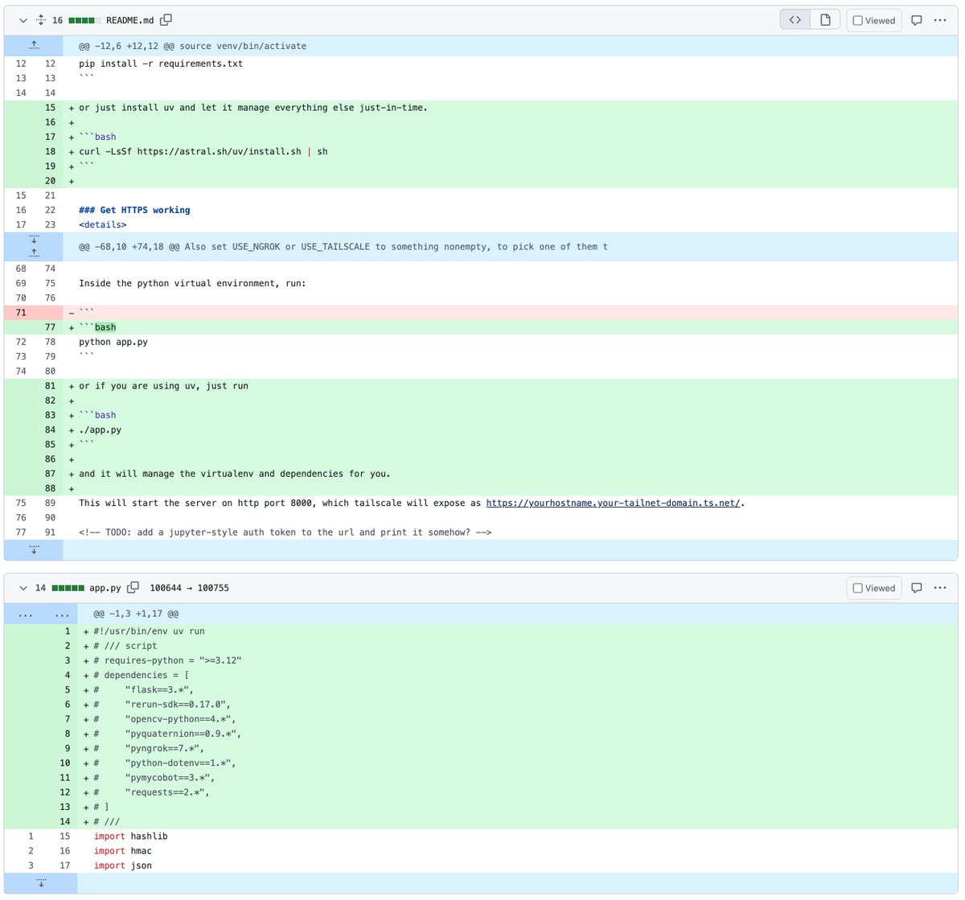Click the "flask==3.*" dependency line
This screenshot has width=965, height=900.
(x=144, y=690)
